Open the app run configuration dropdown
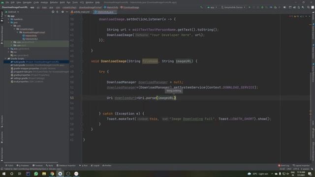Viewport: 315px width, 177px height. pyautogui.click(x=212, y=7)
